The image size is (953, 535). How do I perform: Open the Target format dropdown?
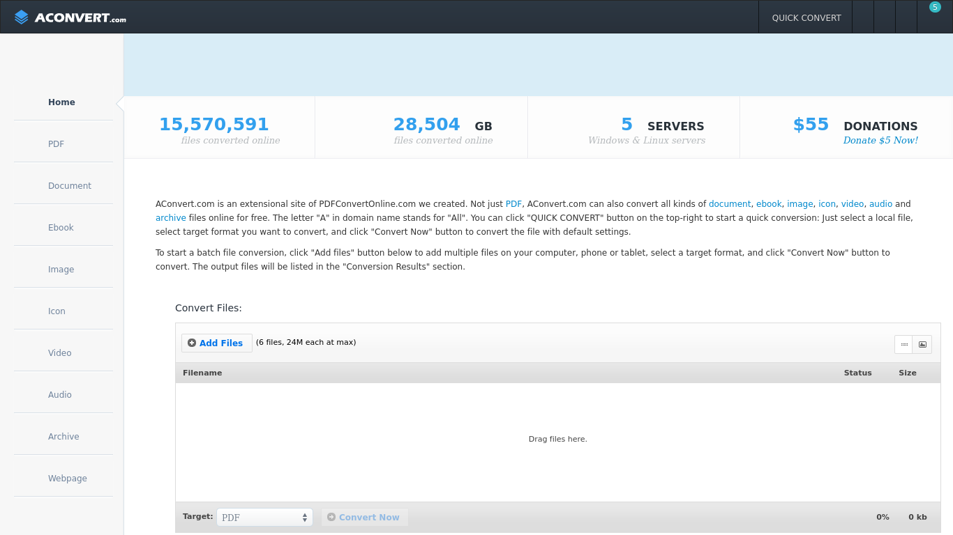point(264,518)
